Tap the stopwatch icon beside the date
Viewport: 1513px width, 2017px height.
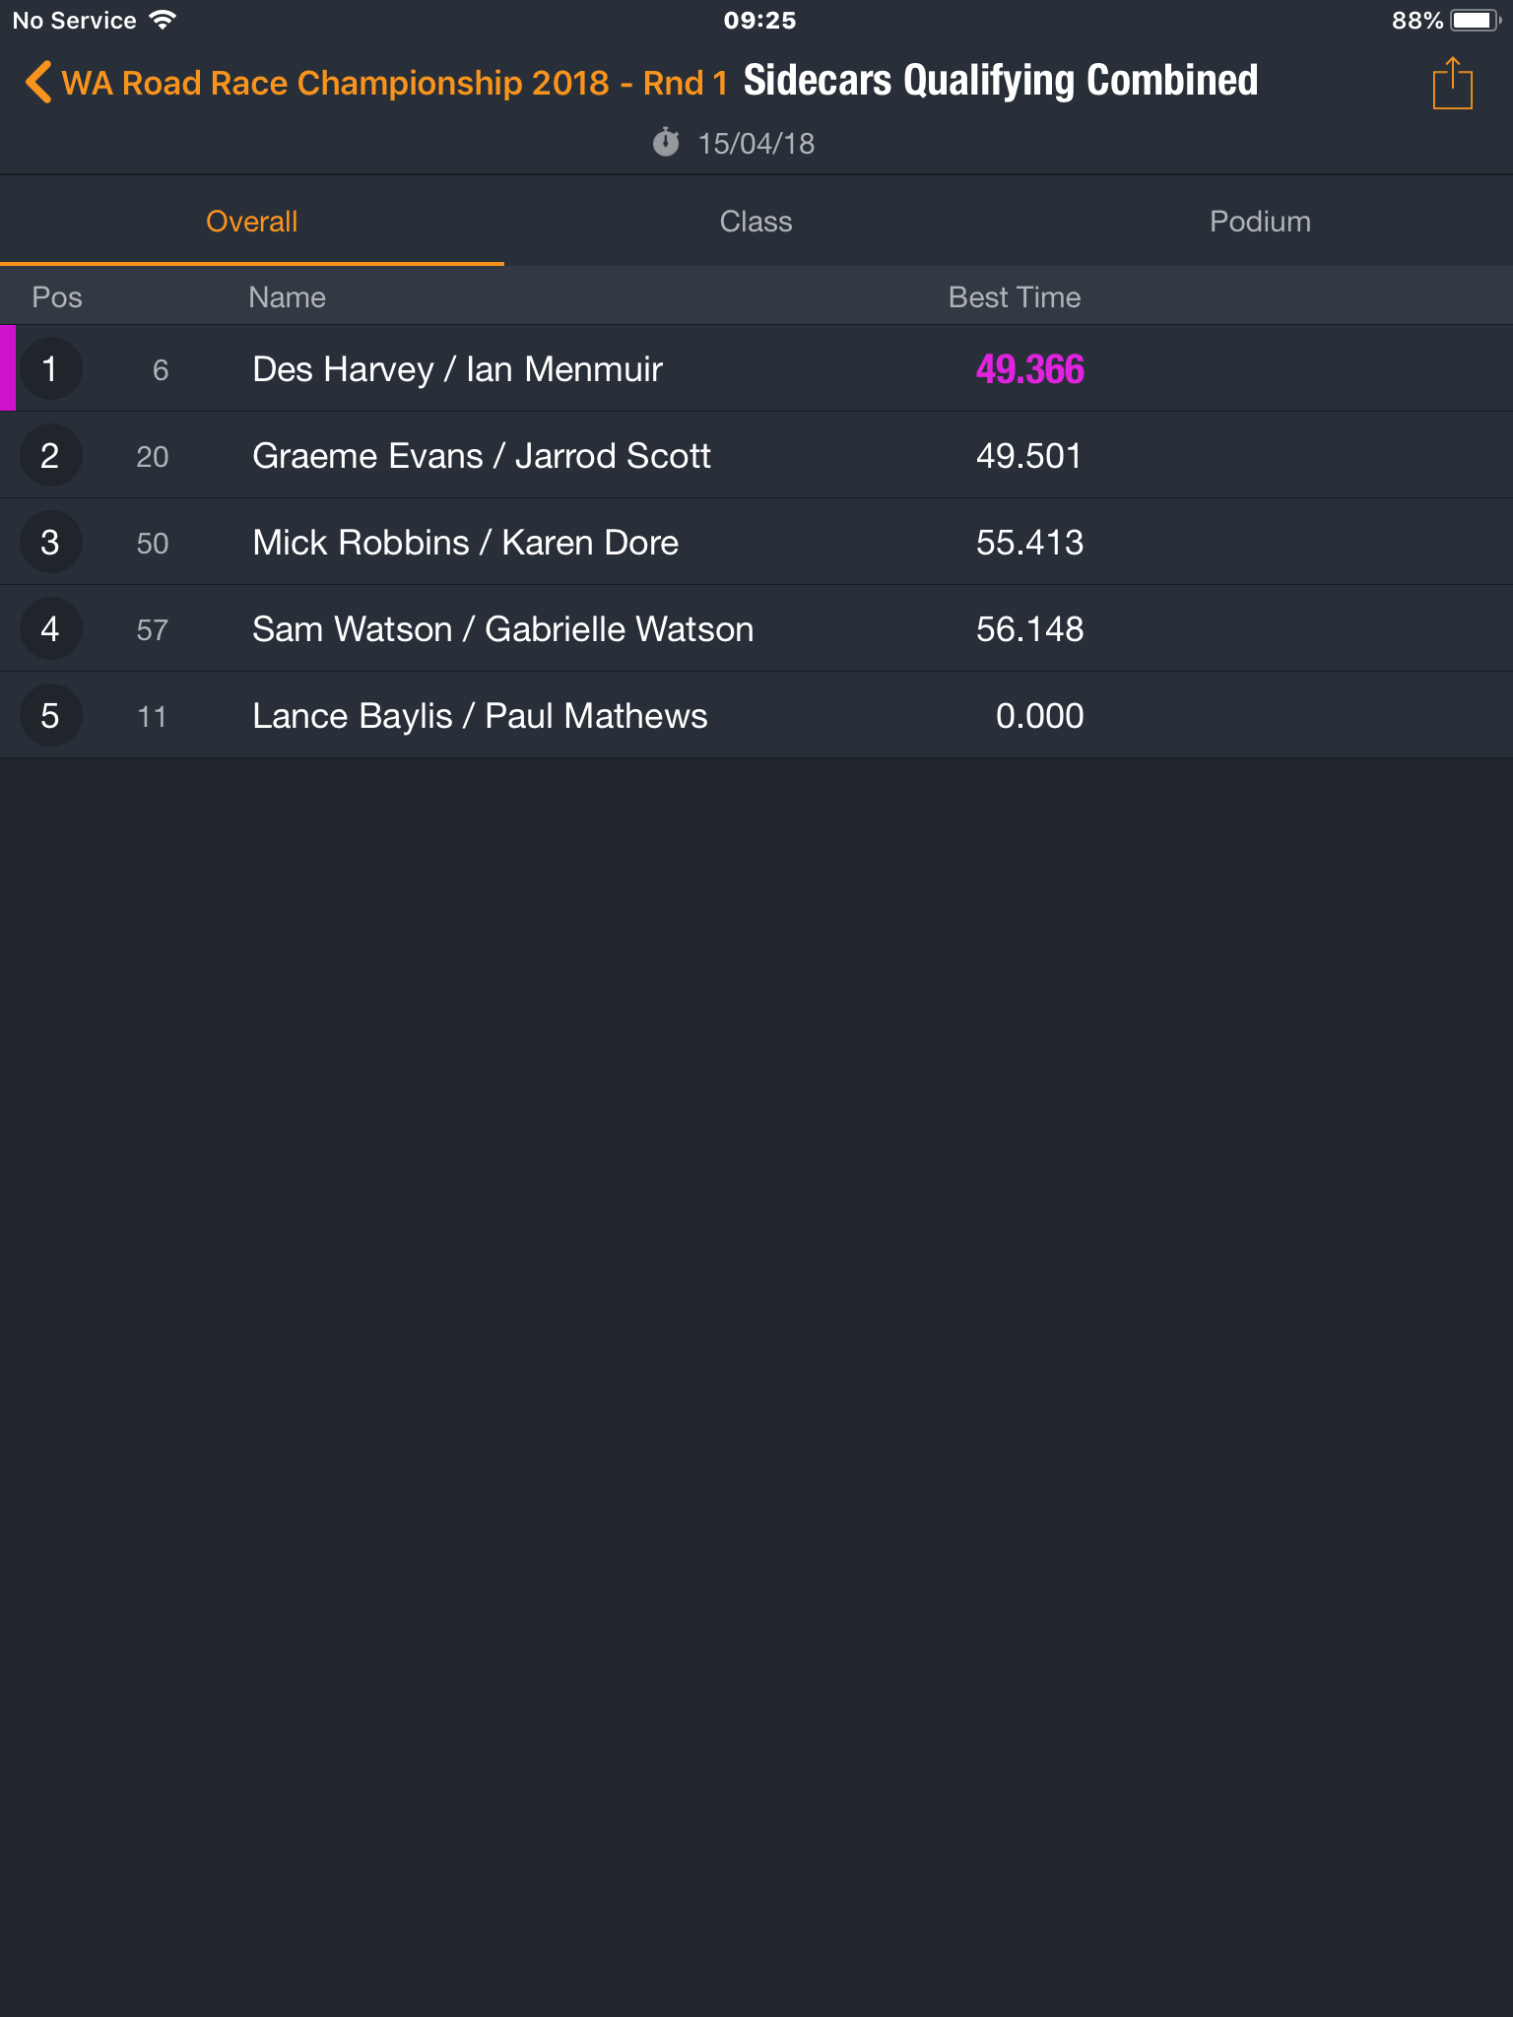point(666,143)
